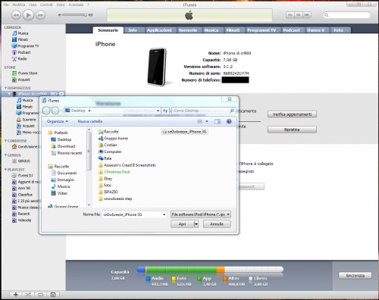
Task: Click the Cerca Desktop search box
Action: coord(204,111)
